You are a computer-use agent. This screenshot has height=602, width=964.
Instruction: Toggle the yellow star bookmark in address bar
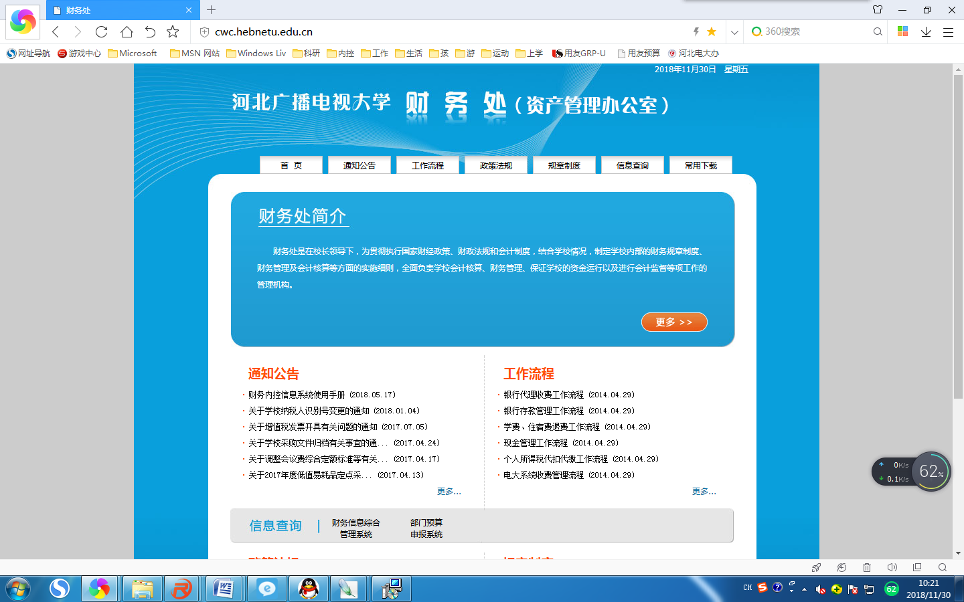(x=712, y=31)
